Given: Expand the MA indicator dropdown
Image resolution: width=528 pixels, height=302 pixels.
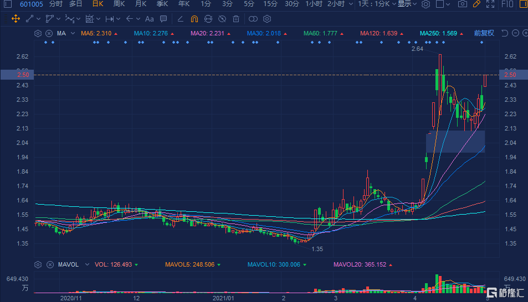Looking at the screenshot, I should coord(73,33).
